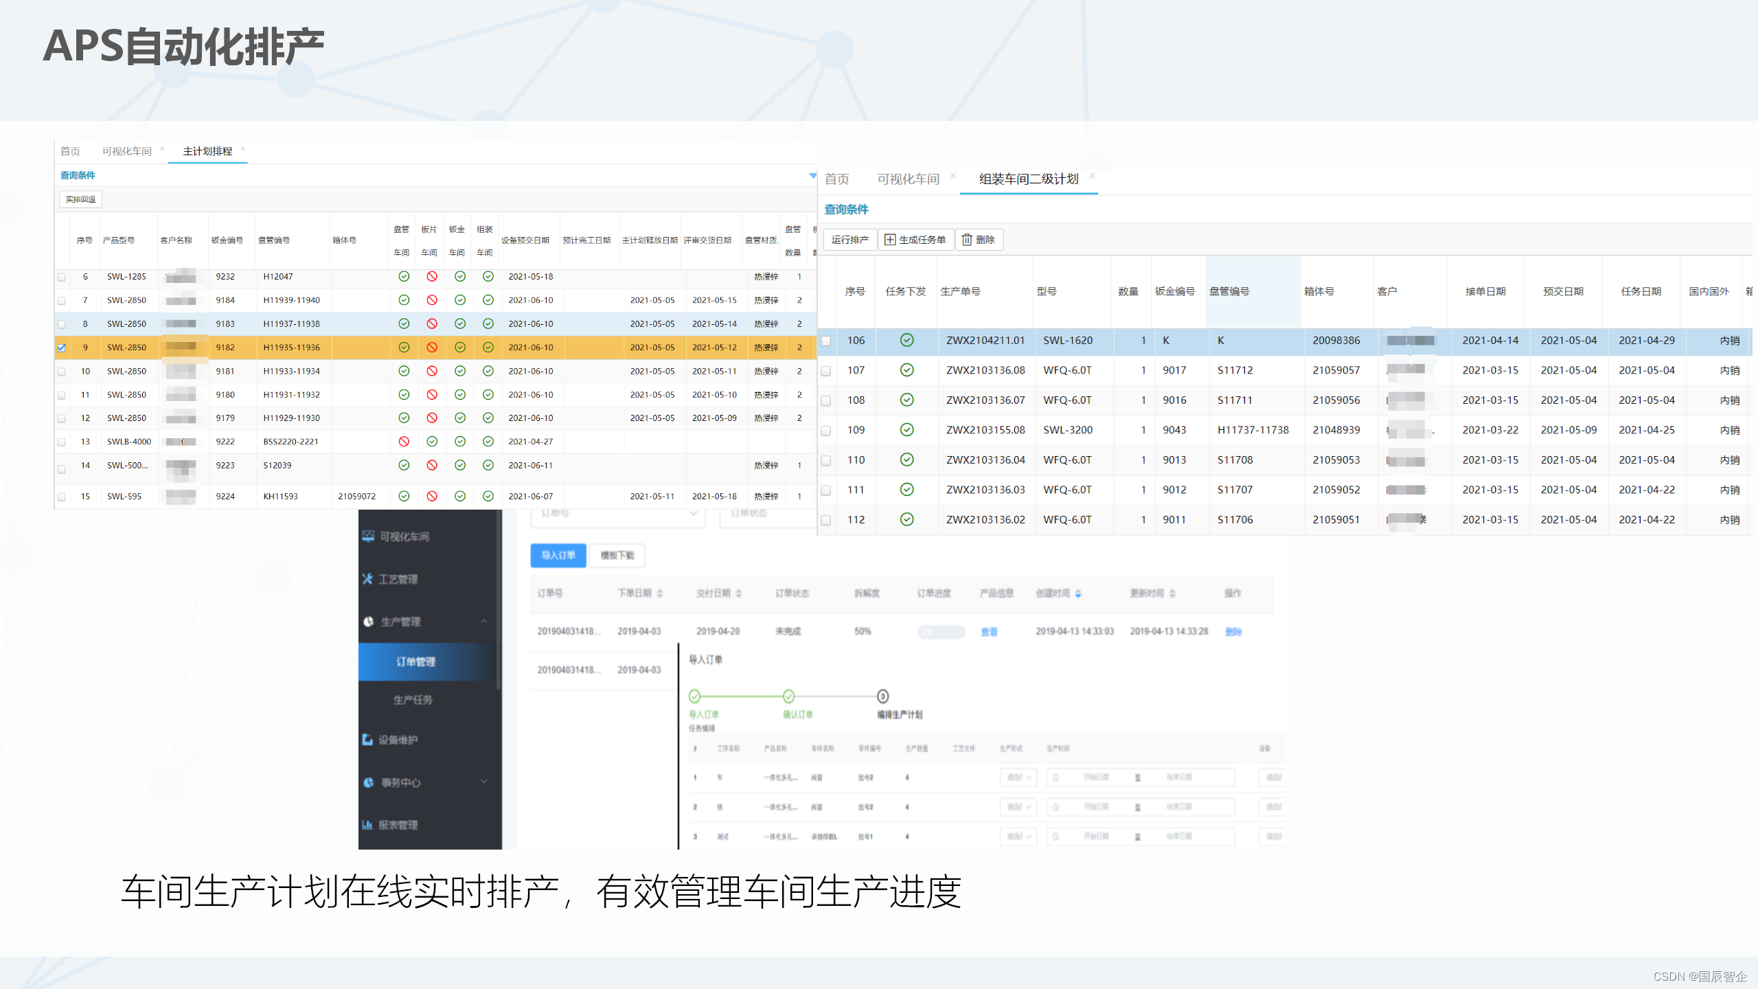This screenshot has height=989, width=1758.
Task: Open 工艺管理 via wrench icon
Action: coord(367,579)
